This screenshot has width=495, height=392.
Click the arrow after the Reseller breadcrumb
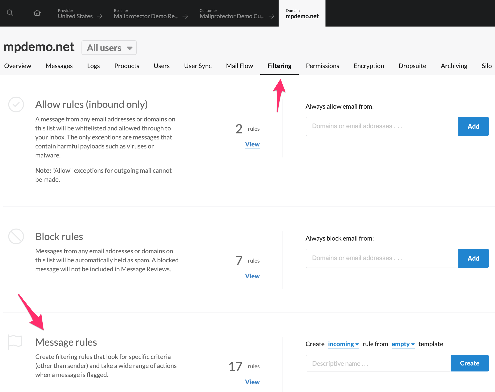(x=185, y=16)
